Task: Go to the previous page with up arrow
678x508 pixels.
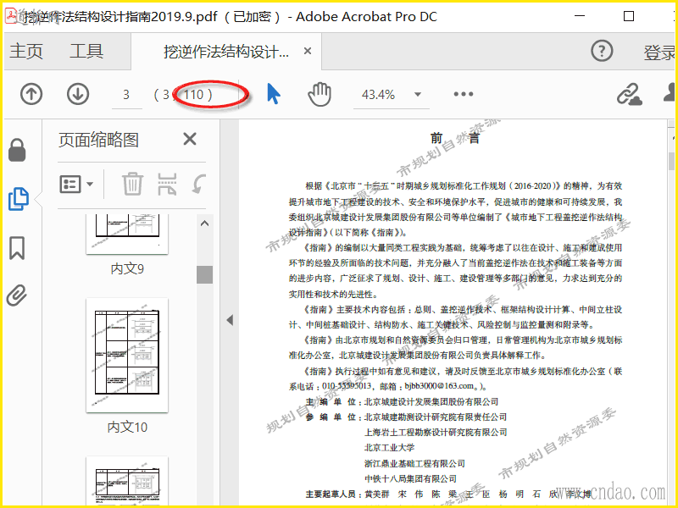Action: pyautogui.click(x=31, y=94)
